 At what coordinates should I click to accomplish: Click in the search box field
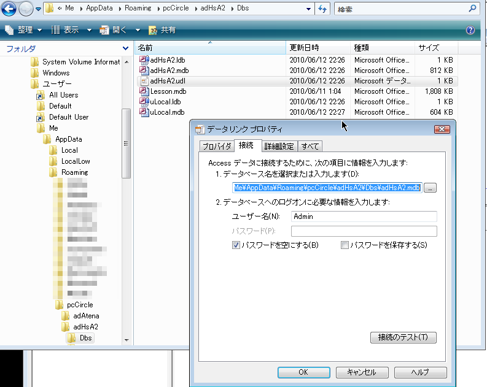click(x=400, y=9)
